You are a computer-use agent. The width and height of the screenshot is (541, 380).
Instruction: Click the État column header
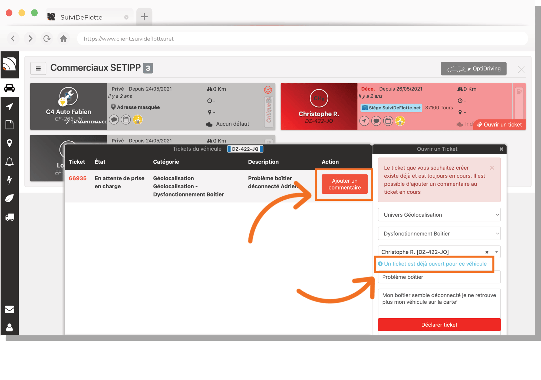point(100,162)
